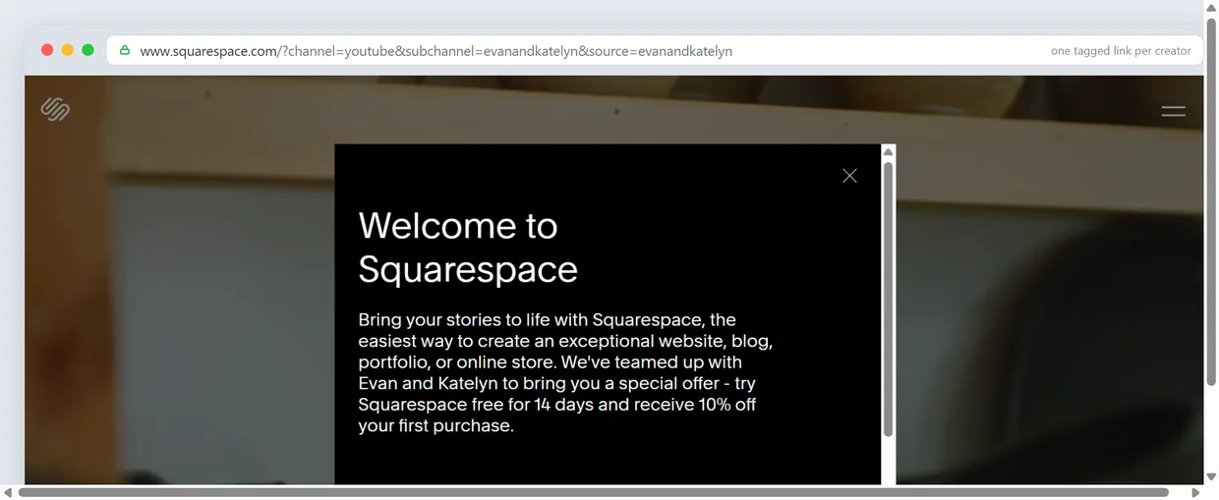Click the popup vertical scrollbar thumb
The image size is (1219, 500).
point(888,300)
